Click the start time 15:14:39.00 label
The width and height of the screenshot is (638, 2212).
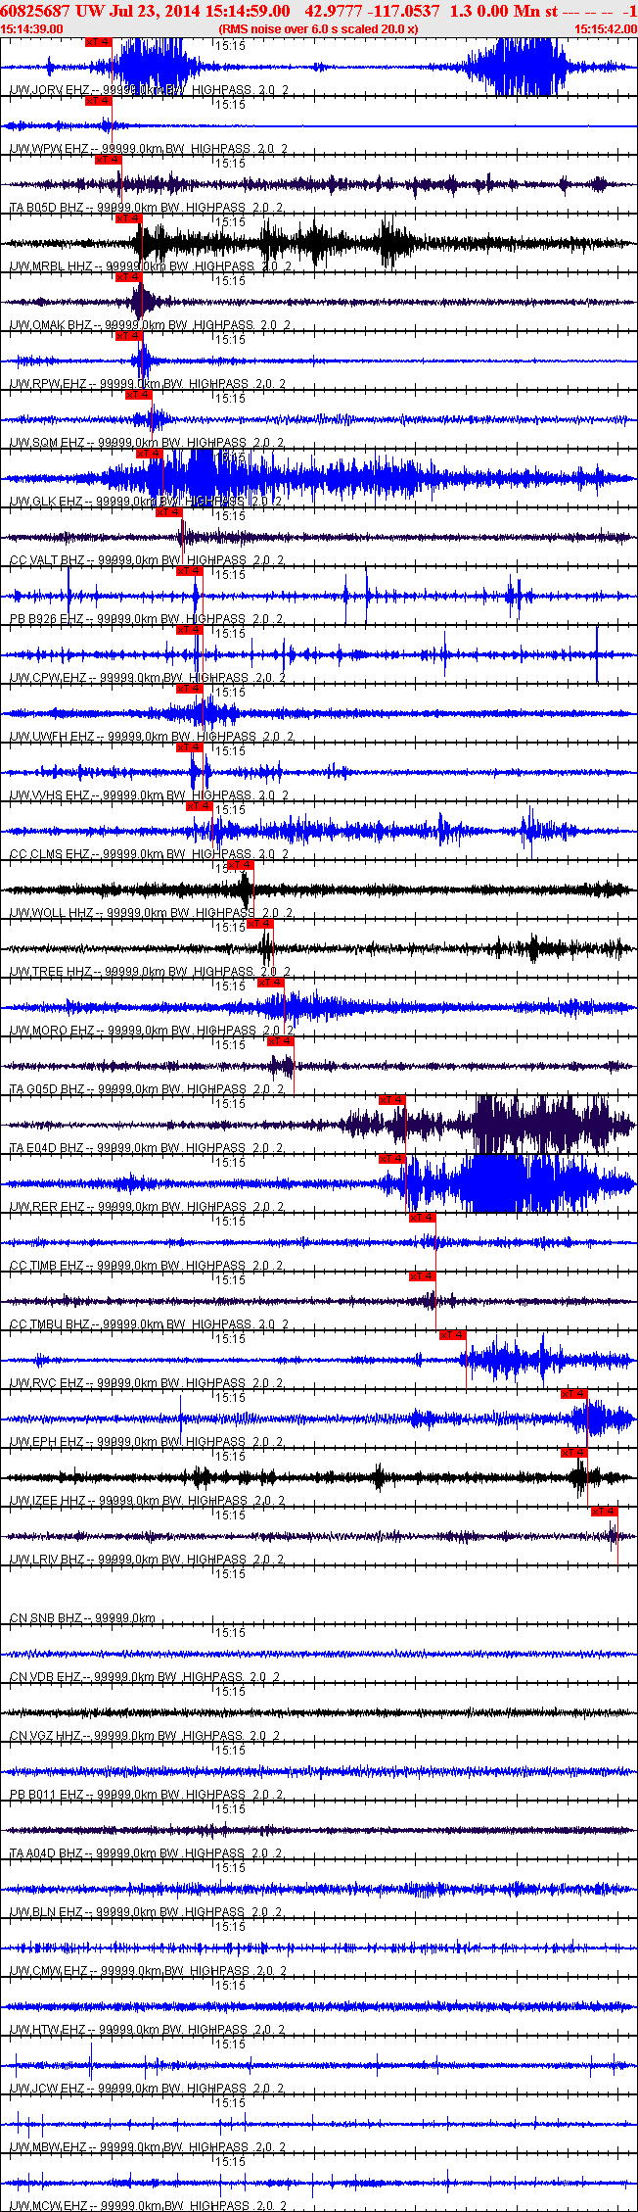point(31,28)
